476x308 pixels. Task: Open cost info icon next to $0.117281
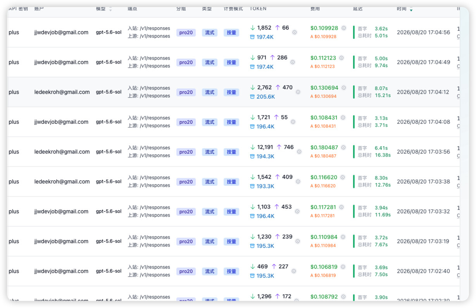pyautogui.click(x=341, y=207)
